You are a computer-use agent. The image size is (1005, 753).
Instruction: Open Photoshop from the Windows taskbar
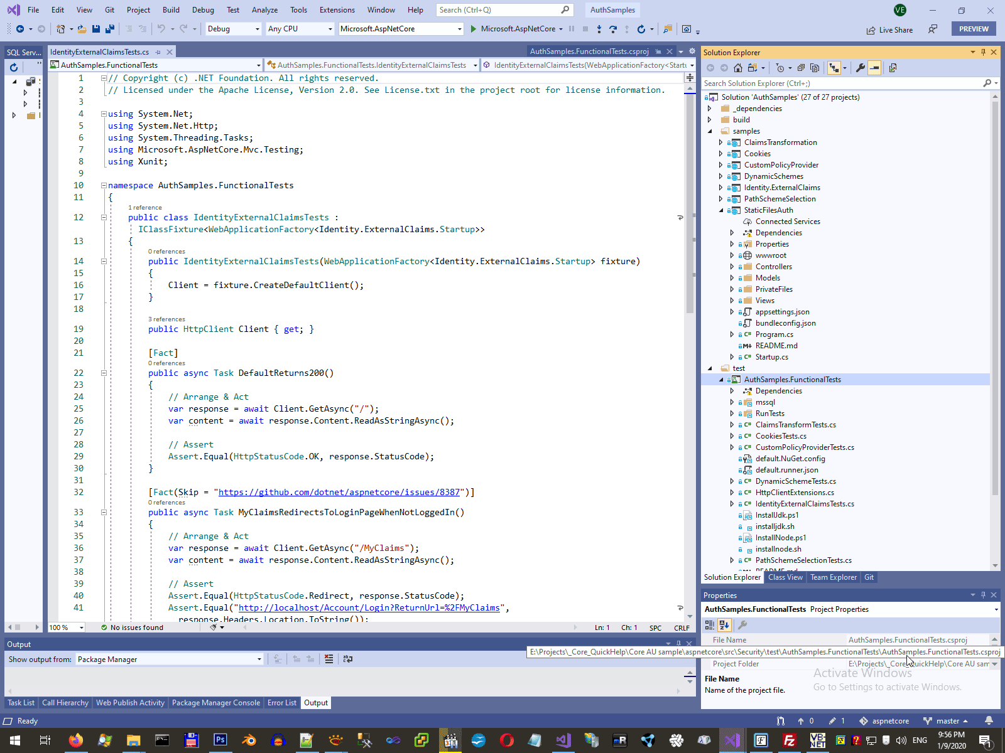220,740
